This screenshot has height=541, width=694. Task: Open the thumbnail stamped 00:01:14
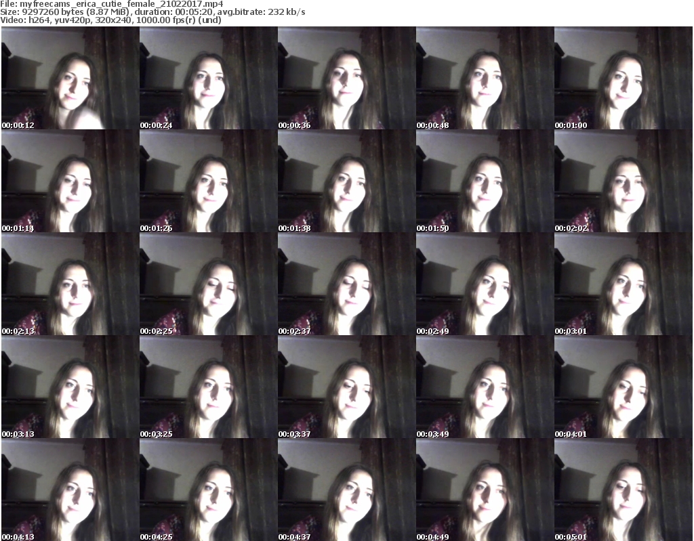tap(70, 181)
